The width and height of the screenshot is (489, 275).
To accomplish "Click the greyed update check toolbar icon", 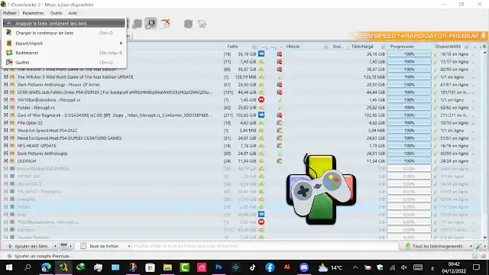I will click(x=202, y=24).
